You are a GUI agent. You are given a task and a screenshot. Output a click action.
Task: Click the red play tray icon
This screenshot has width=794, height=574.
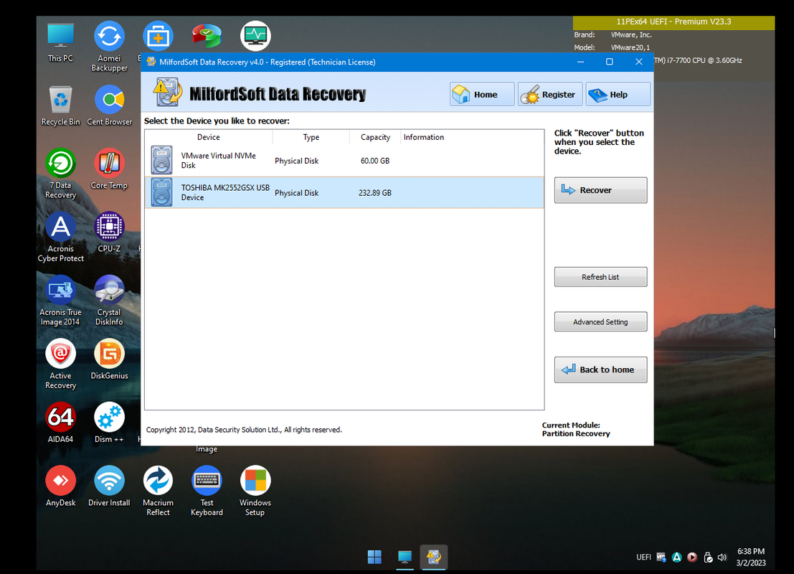pyautogui.click(x=691, y=557)
